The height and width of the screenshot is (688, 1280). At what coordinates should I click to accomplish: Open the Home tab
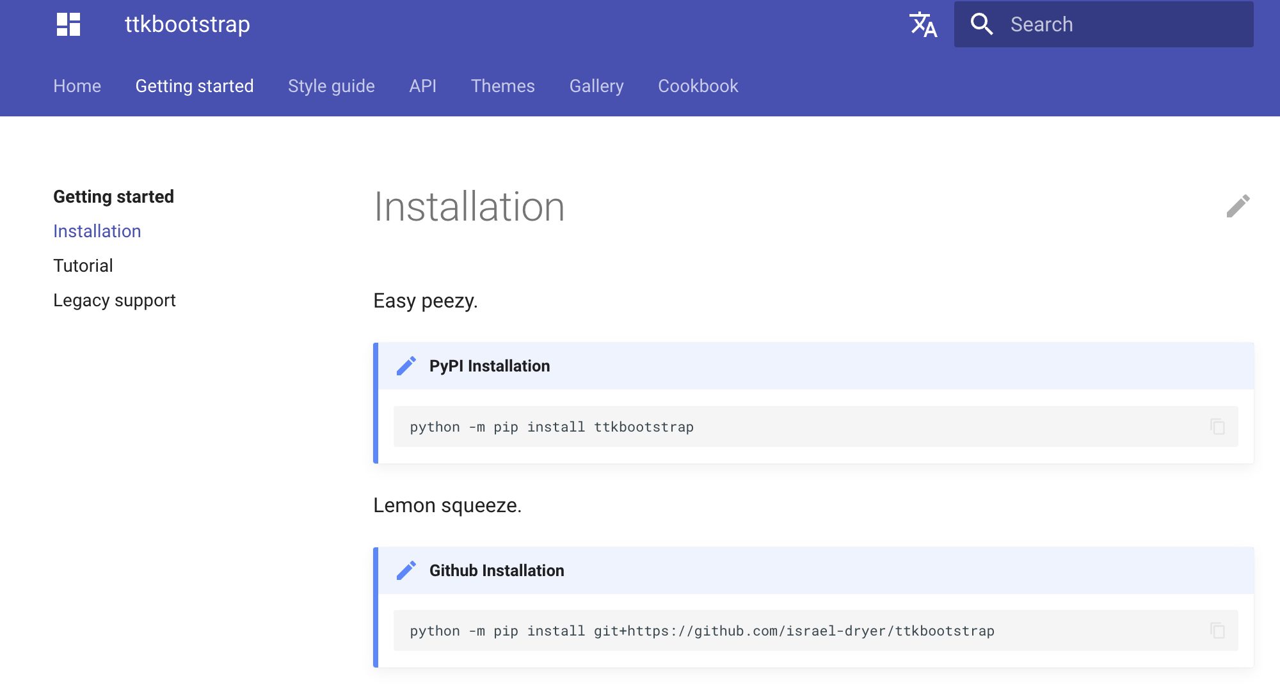[x=77, y=86]
